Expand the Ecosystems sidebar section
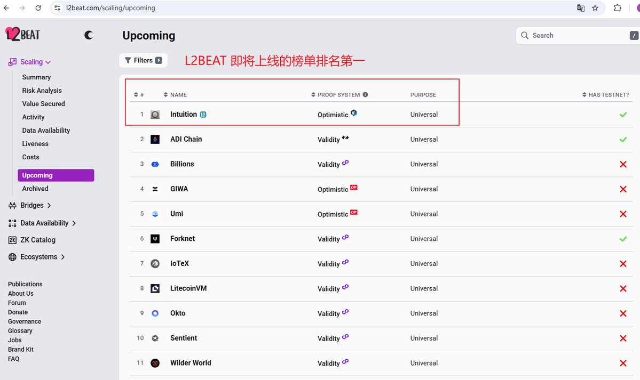Viewport: 640px width, 380px height. [63, 257]
